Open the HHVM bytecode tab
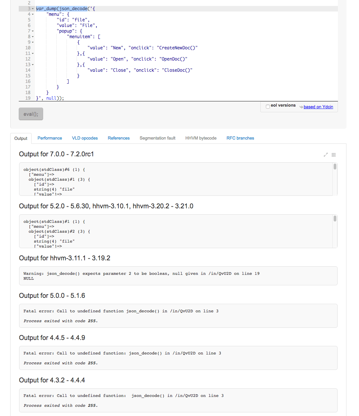Screen dimensions: 359x416 [201, 138]
